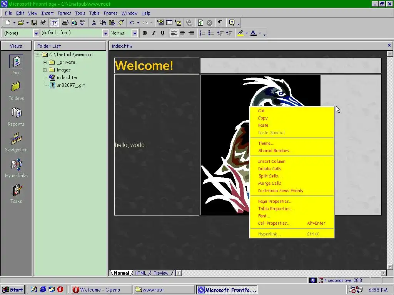
Task: Open the Format menu
Action: click(x=64, y=13)
